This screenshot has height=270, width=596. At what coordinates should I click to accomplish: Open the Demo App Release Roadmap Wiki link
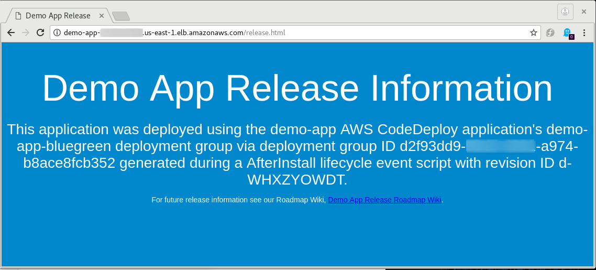coord(384,200)
